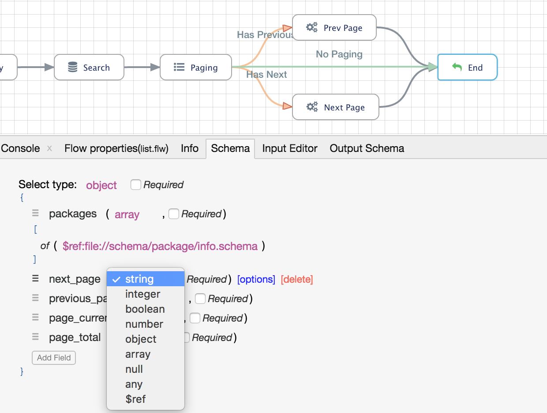Choose integer in the type dropdown
This screenshot has width=547, height=413.
146,294
